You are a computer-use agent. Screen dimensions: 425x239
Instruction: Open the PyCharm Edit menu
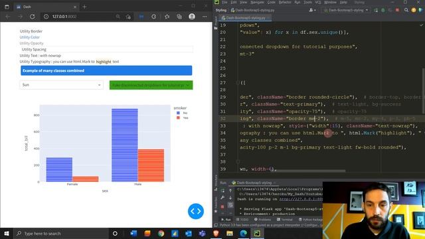click(x=233, y=2)
